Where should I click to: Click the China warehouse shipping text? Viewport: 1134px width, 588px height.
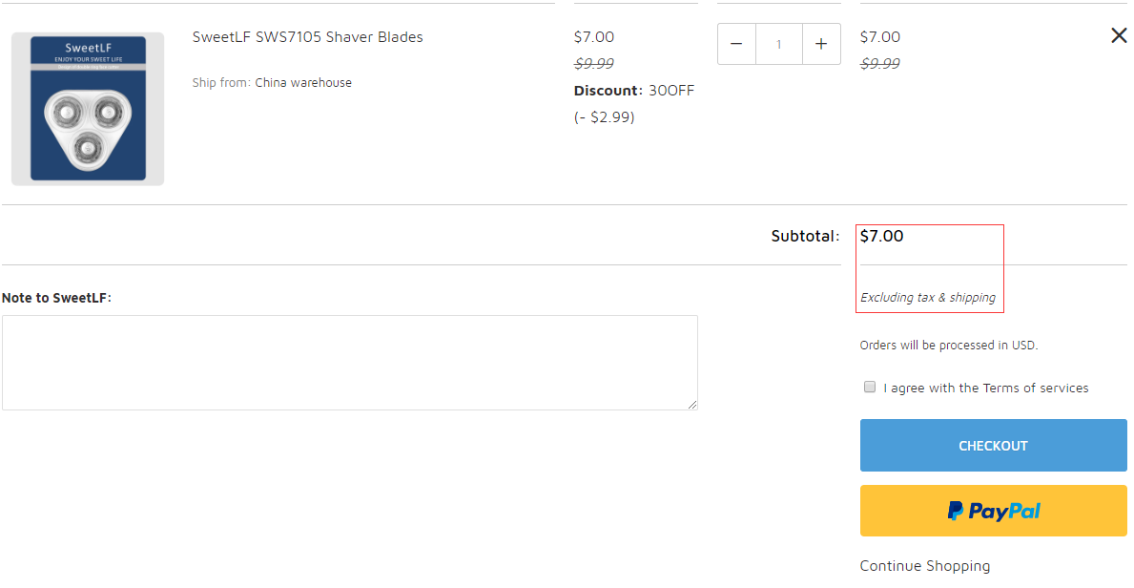pyautogui.click(x=303, y=83)
